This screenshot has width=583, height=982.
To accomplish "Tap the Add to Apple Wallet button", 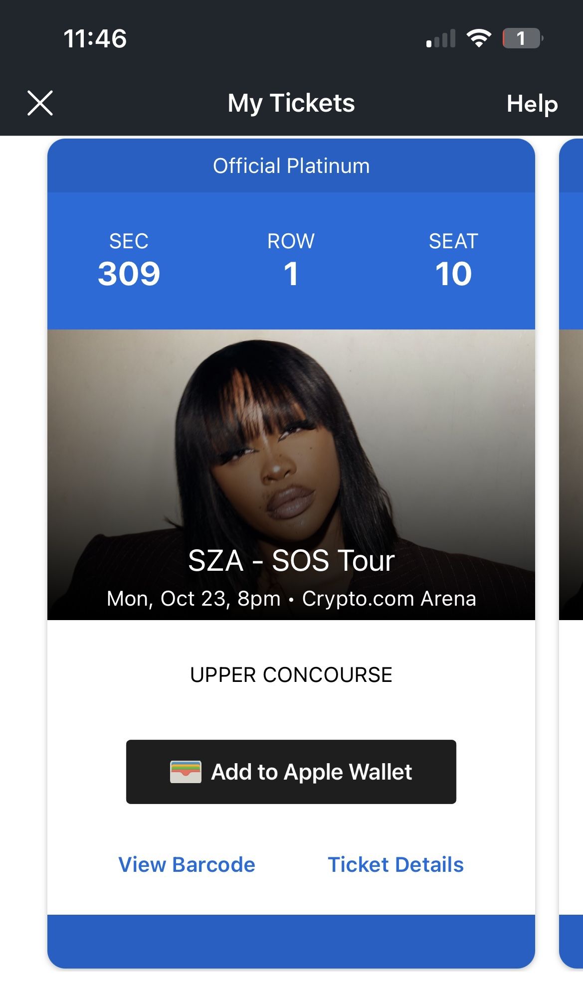I will coord(291,772).
